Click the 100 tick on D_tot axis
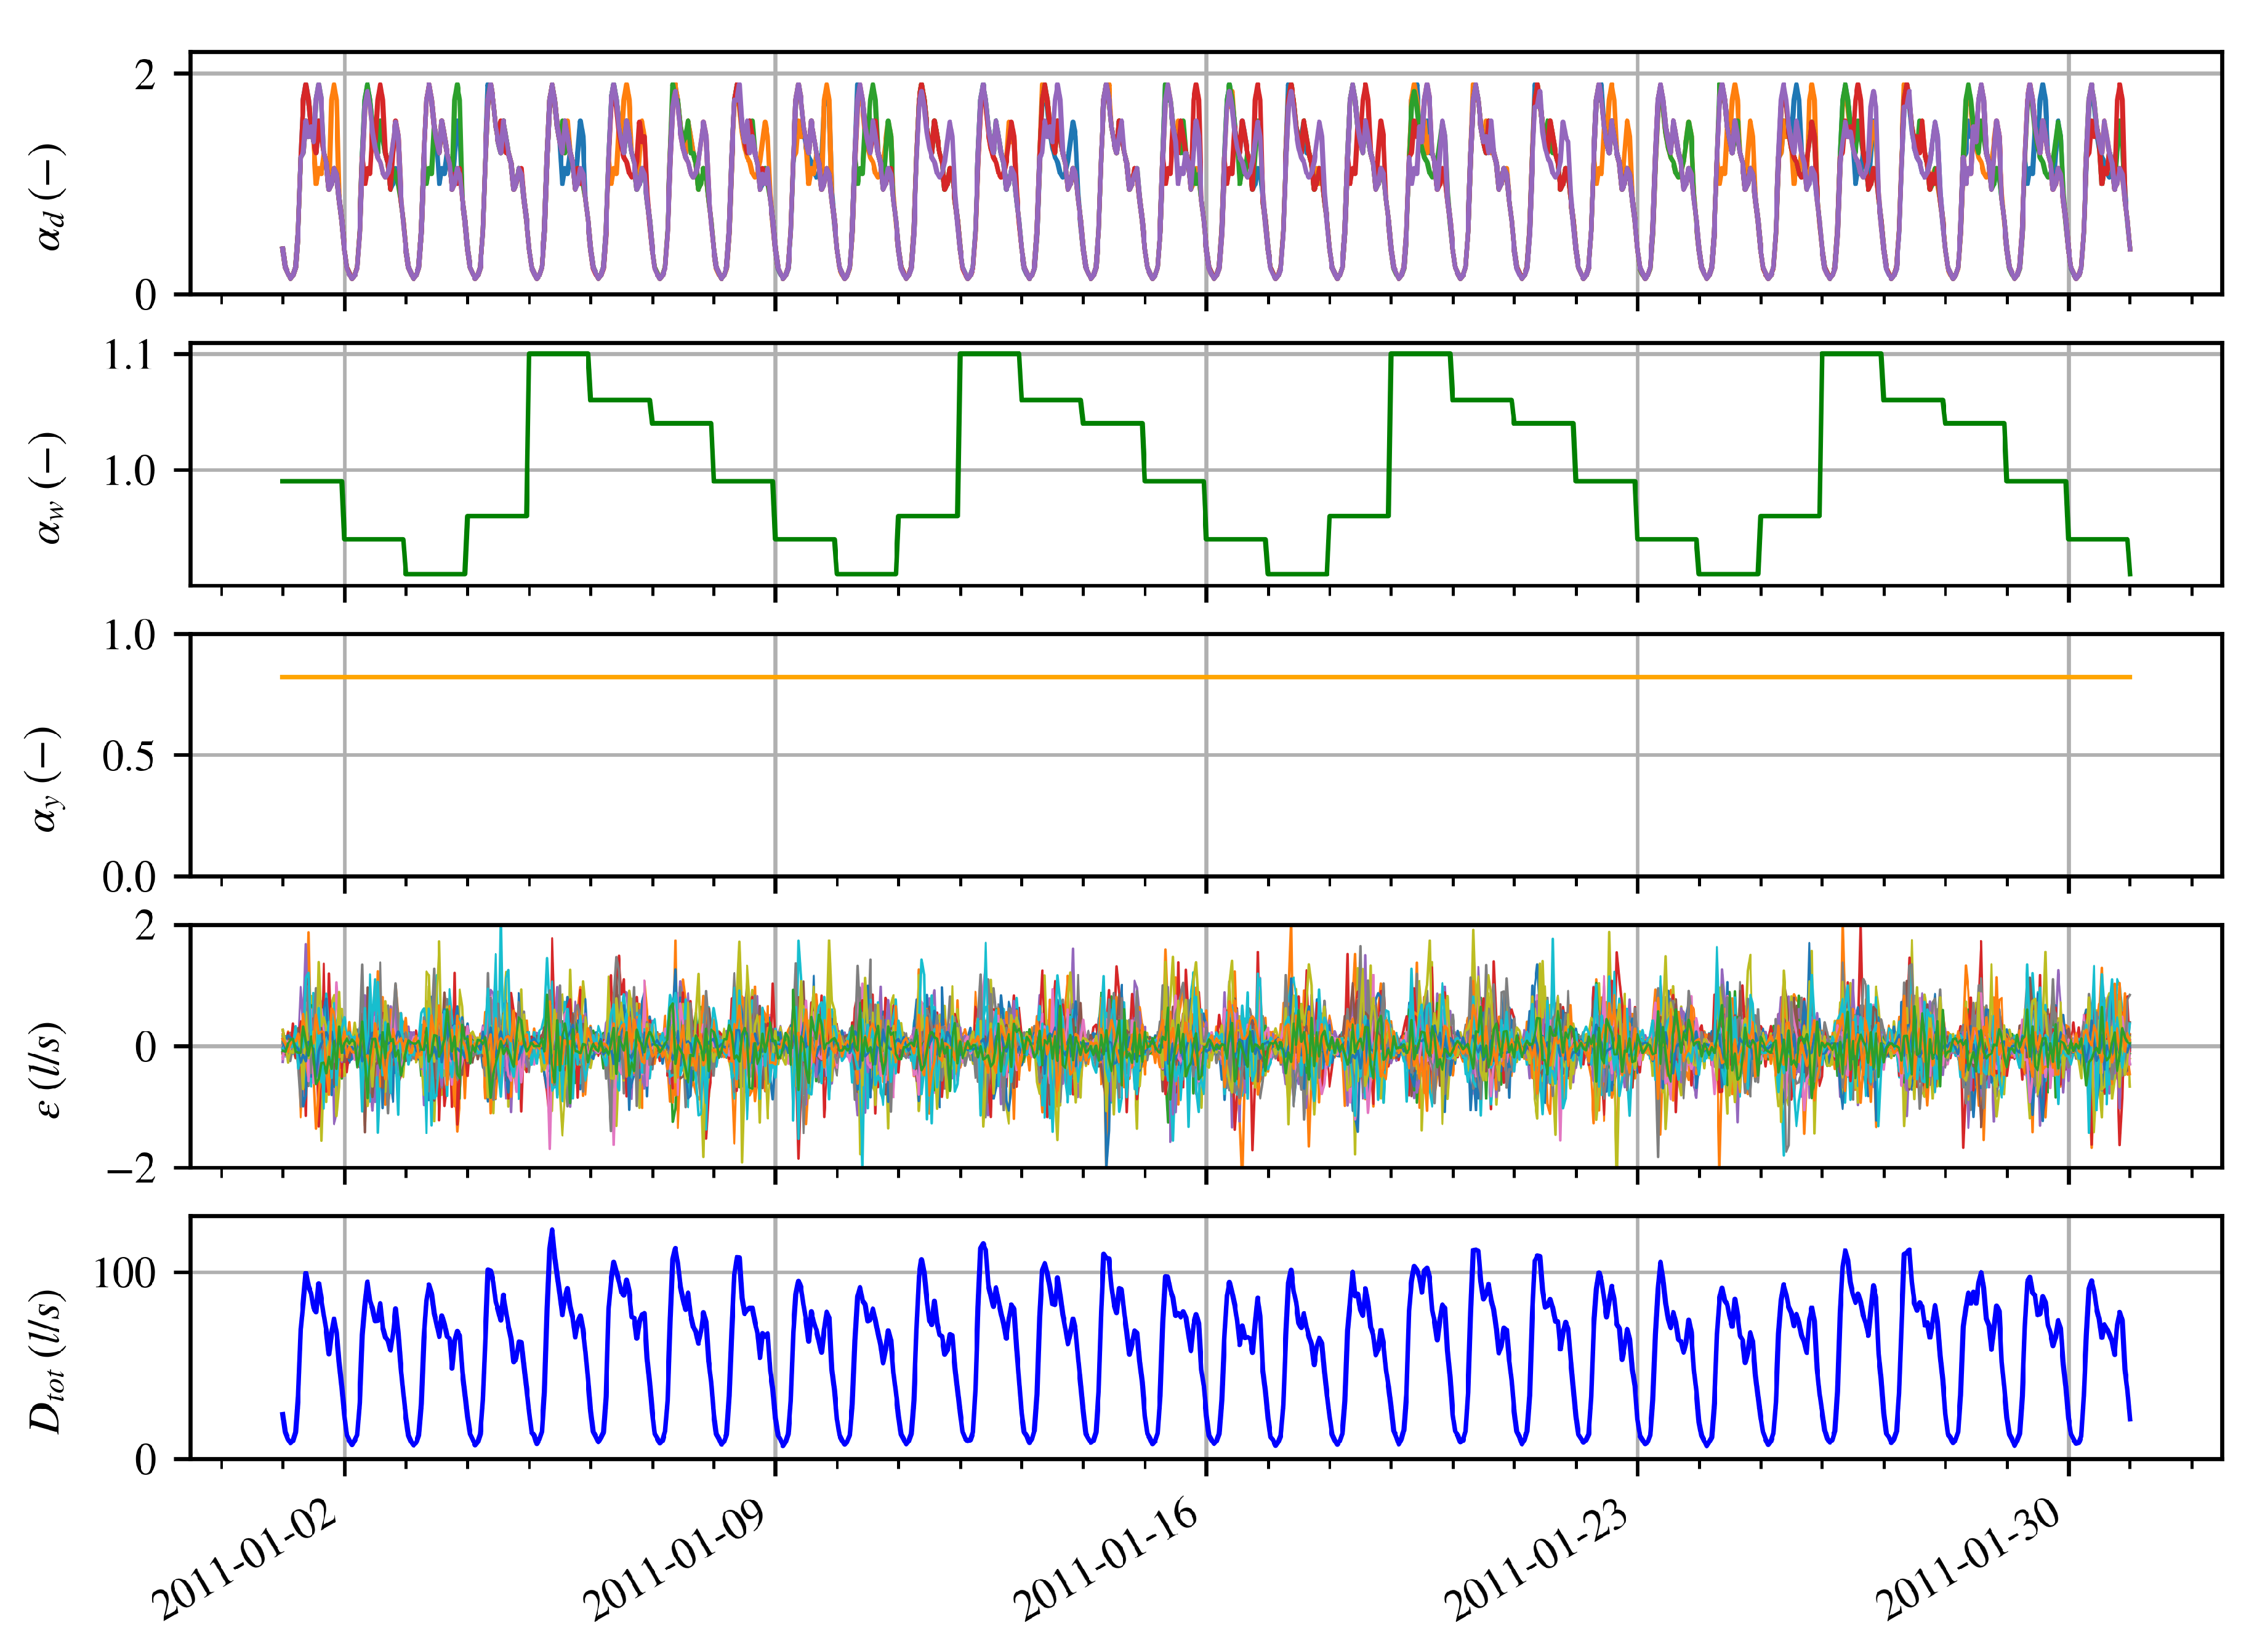This screenshot has height=1652, width=2257. [125, 1274]
